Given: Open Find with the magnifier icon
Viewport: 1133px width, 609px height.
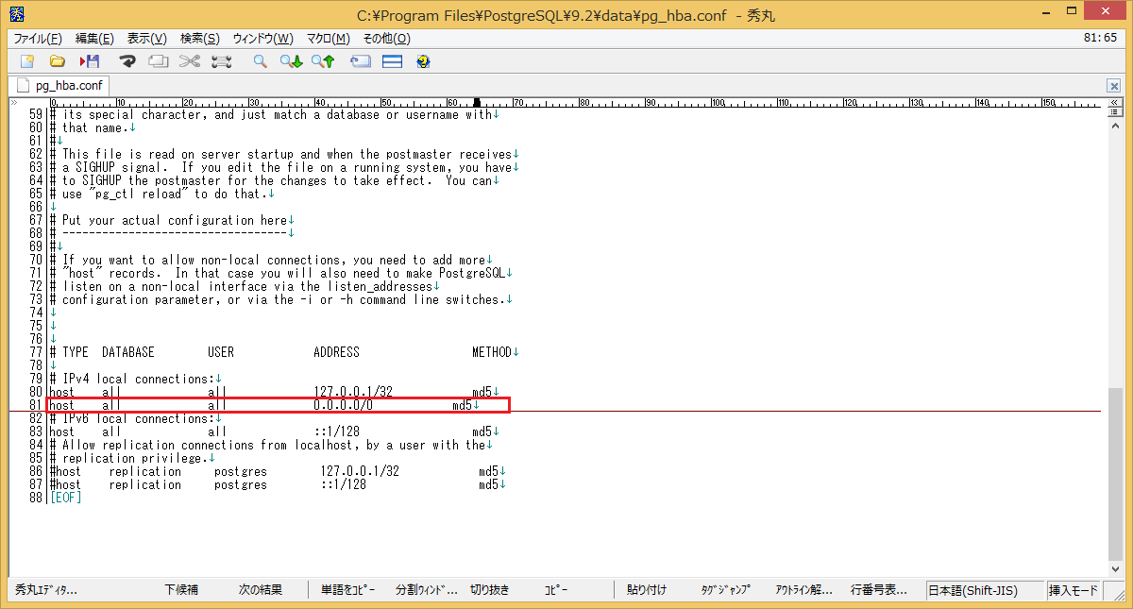Looking at the screenshot, I should (x=260, y=61).
